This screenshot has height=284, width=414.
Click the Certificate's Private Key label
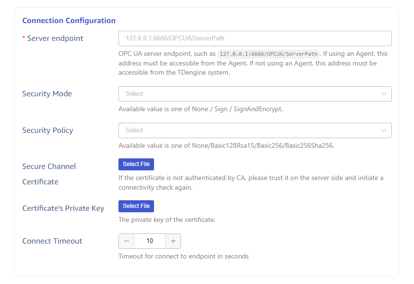coord(63,208)
